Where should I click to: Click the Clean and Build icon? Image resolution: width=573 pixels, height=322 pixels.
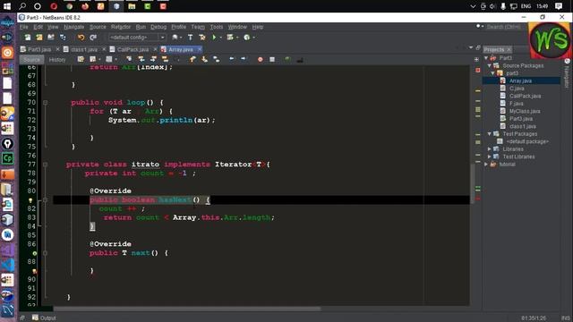[x=201, y=38]
